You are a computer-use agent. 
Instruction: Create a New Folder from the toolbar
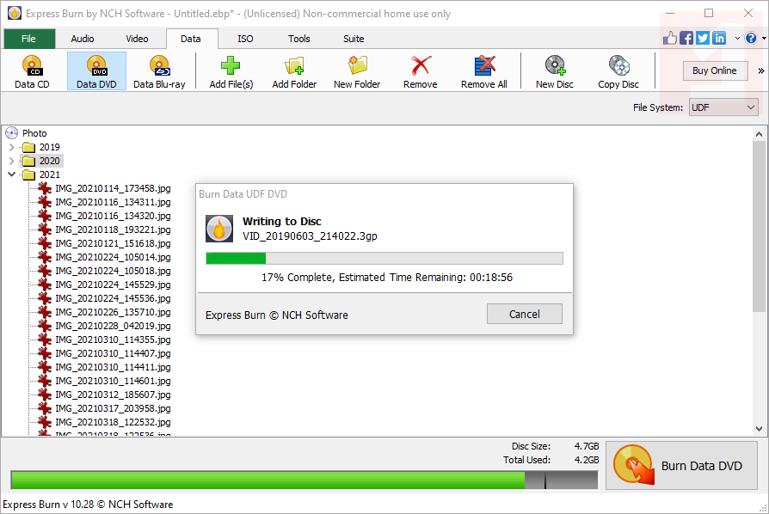(357, 71)
